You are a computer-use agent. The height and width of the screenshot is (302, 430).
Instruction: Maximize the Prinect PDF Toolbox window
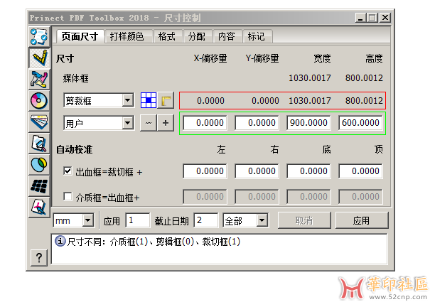(x=372, y=18)
